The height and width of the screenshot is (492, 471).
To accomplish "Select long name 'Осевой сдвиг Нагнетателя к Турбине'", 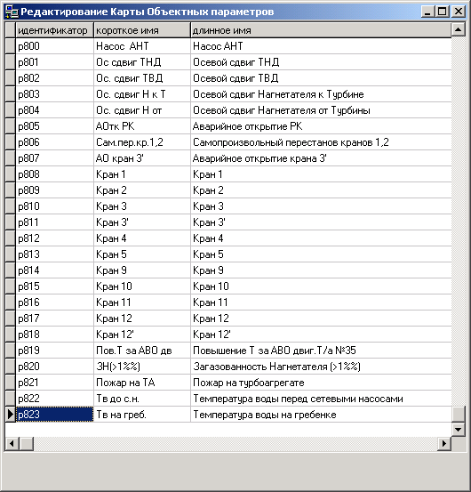I will coord(321,94).
